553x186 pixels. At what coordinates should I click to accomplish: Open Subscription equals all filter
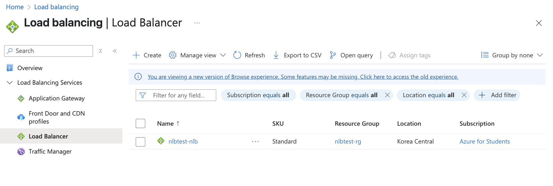click(x=258, y=95)
